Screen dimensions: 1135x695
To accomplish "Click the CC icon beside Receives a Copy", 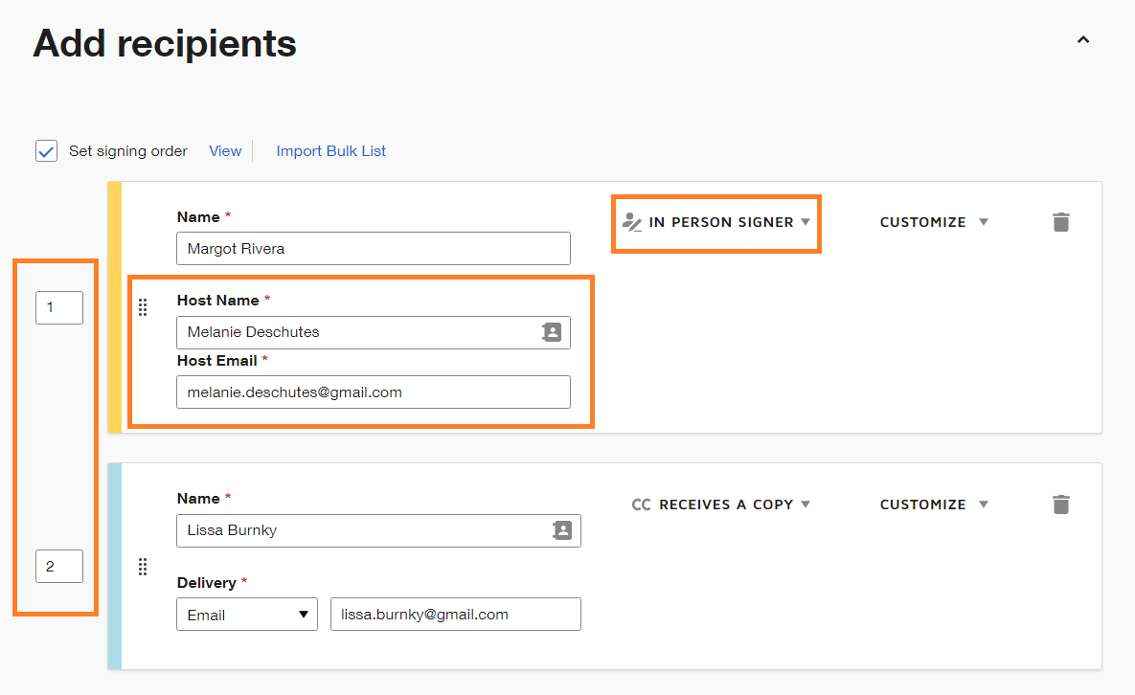I will (640, 504).
